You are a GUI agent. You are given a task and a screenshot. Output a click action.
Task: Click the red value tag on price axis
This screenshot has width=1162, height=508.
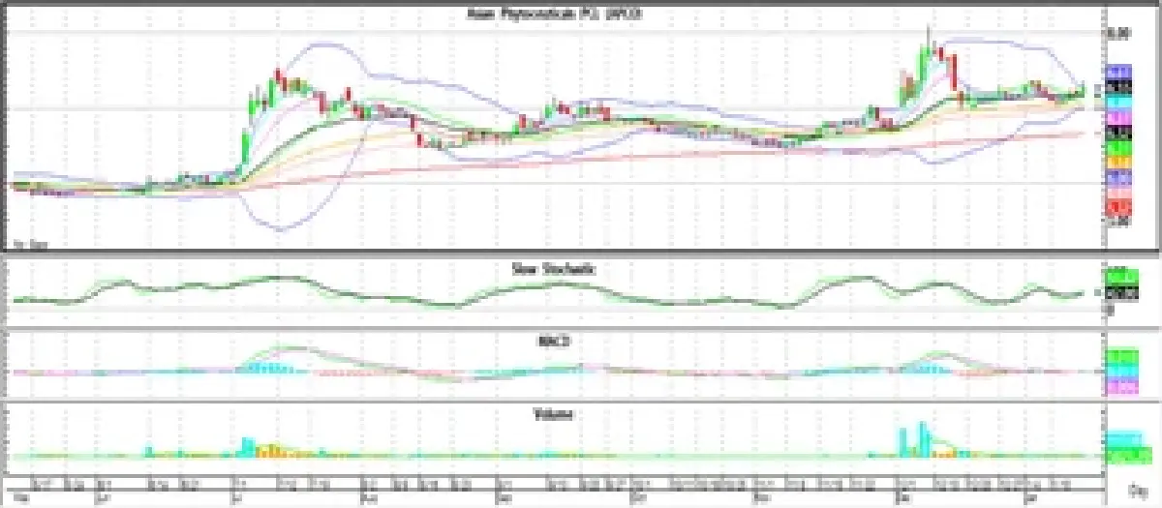pos(1118,208)
